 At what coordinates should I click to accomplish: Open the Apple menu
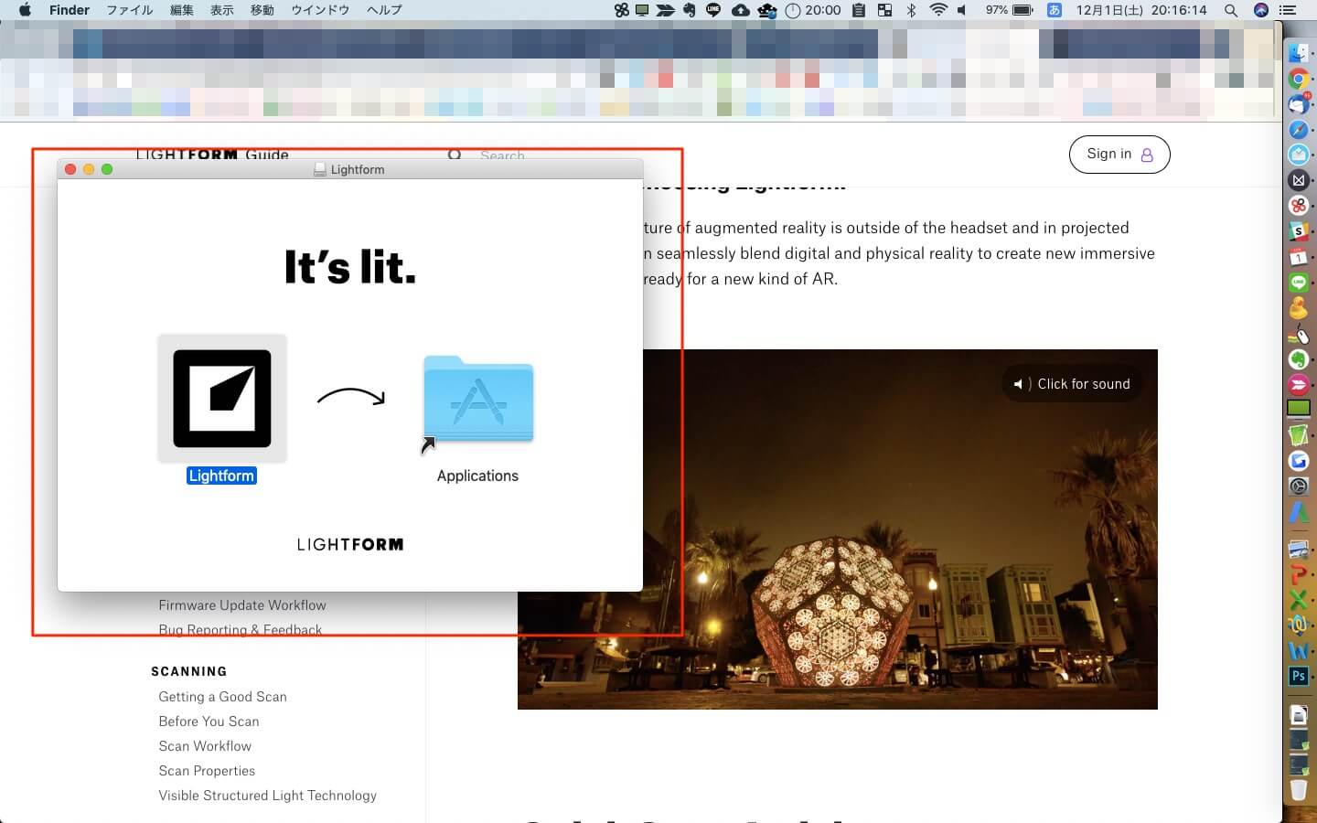pos(25,10)
